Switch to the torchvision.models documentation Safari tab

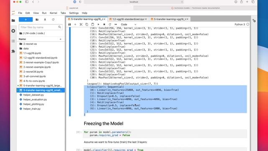196,8
